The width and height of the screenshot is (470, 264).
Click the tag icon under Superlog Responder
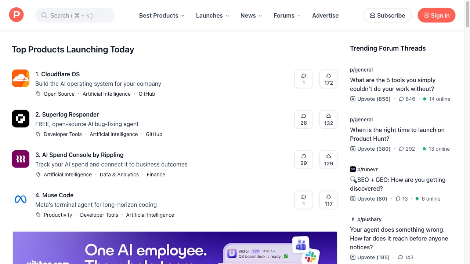pyautogui.click(x=38, y=134)
